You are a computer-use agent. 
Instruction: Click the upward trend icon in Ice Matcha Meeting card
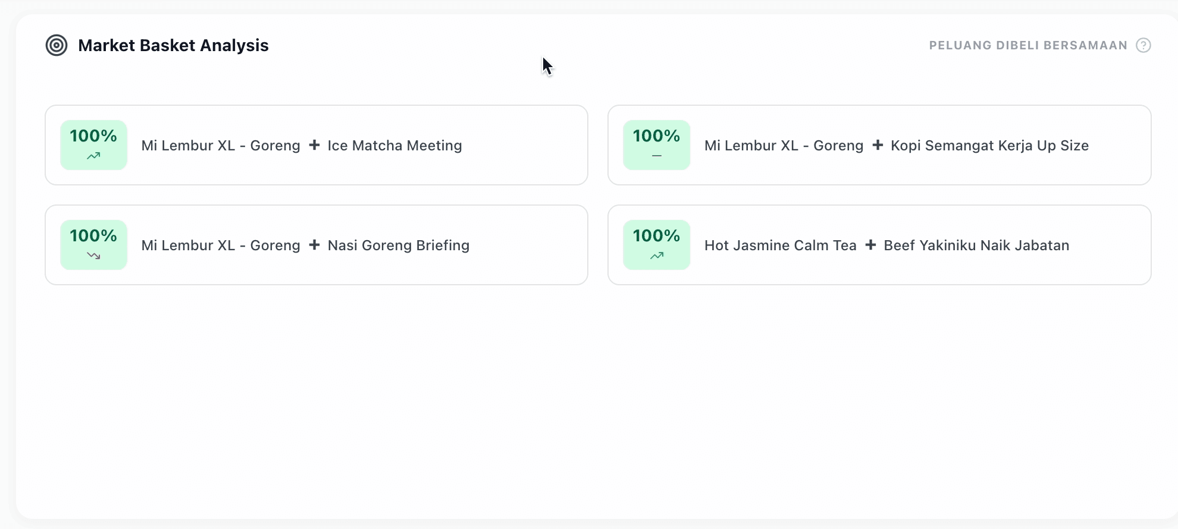point(93,156)
